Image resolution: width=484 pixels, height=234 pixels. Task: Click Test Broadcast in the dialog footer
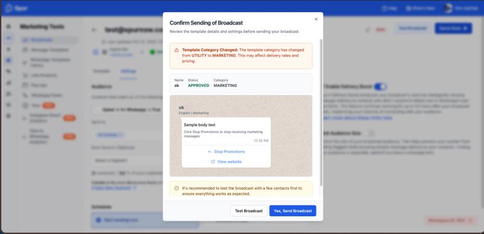[x=249, y=211]
